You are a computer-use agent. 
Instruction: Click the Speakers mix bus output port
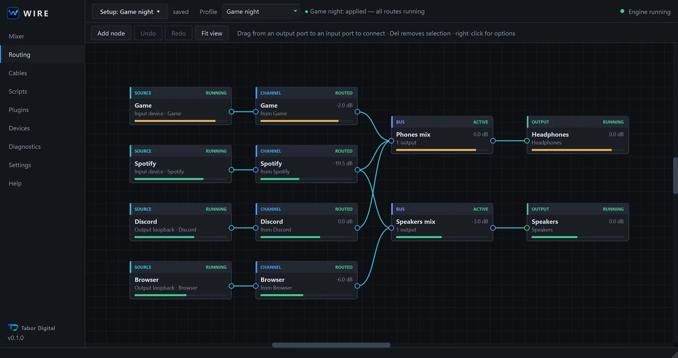click(493, 228)
